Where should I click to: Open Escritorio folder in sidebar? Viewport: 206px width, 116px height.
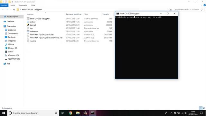pos(12,37)
